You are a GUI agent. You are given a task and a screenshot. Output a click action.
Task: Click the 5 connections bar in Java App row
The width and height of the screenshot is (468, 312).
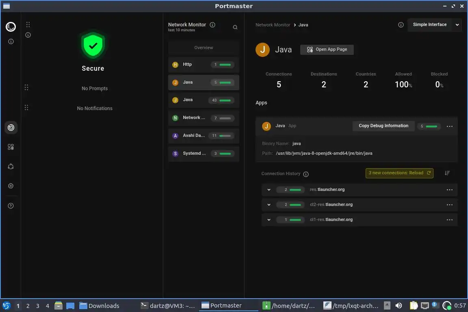(x=429, y=126)
